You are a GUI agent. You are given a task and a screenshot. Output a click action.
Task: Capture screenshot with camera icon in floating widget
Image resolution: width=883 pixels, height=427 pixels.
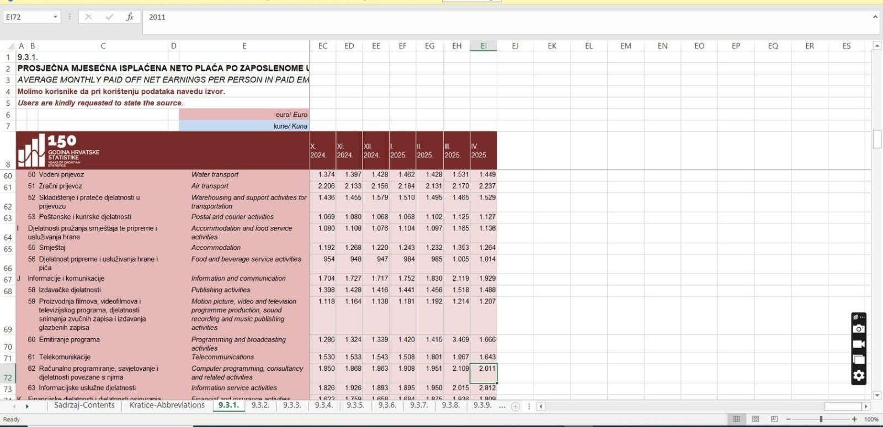tap(859, 329)
